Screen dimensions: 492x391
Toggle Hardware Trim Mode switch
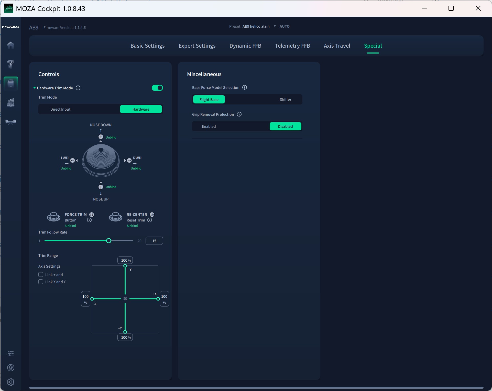tap(157, 88)
